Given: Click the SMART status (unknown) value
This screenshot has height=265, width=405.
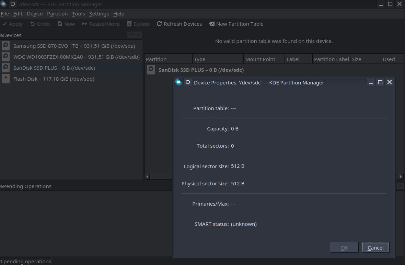Looking at the screenshot, I should [x=244, y=224].
